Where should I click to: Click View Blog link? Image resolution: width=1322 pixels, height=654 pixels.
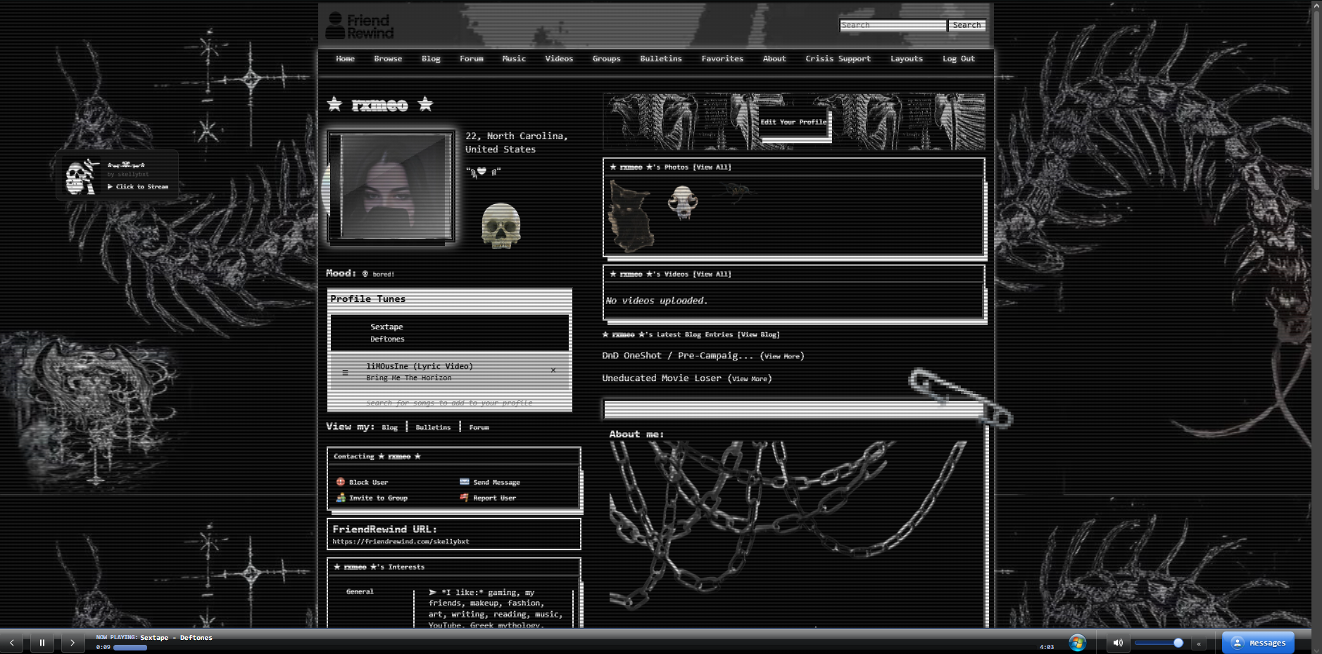click(x=758, y=335)
